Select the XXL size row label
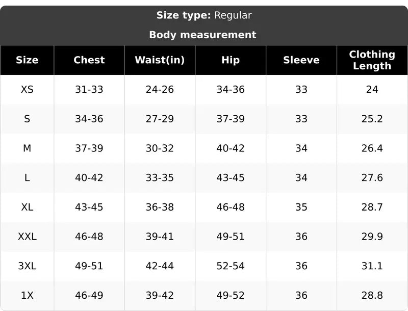This screenshot has width=408, height=311. tap(27, 237)
